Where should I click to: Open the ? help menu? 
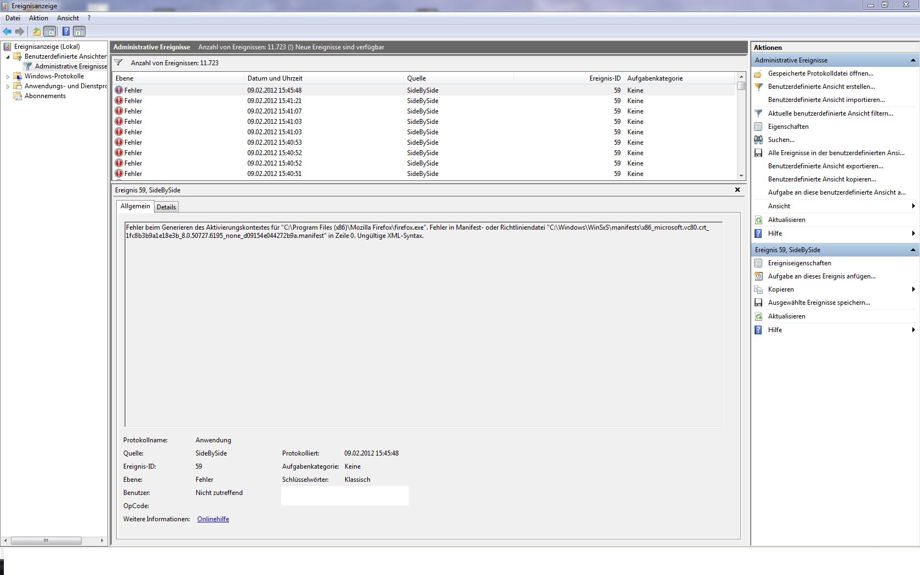pos(89,18)
